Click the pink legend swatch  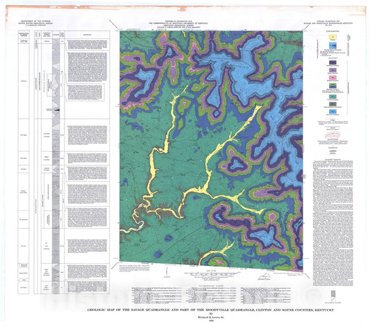(x=333, y=78)
